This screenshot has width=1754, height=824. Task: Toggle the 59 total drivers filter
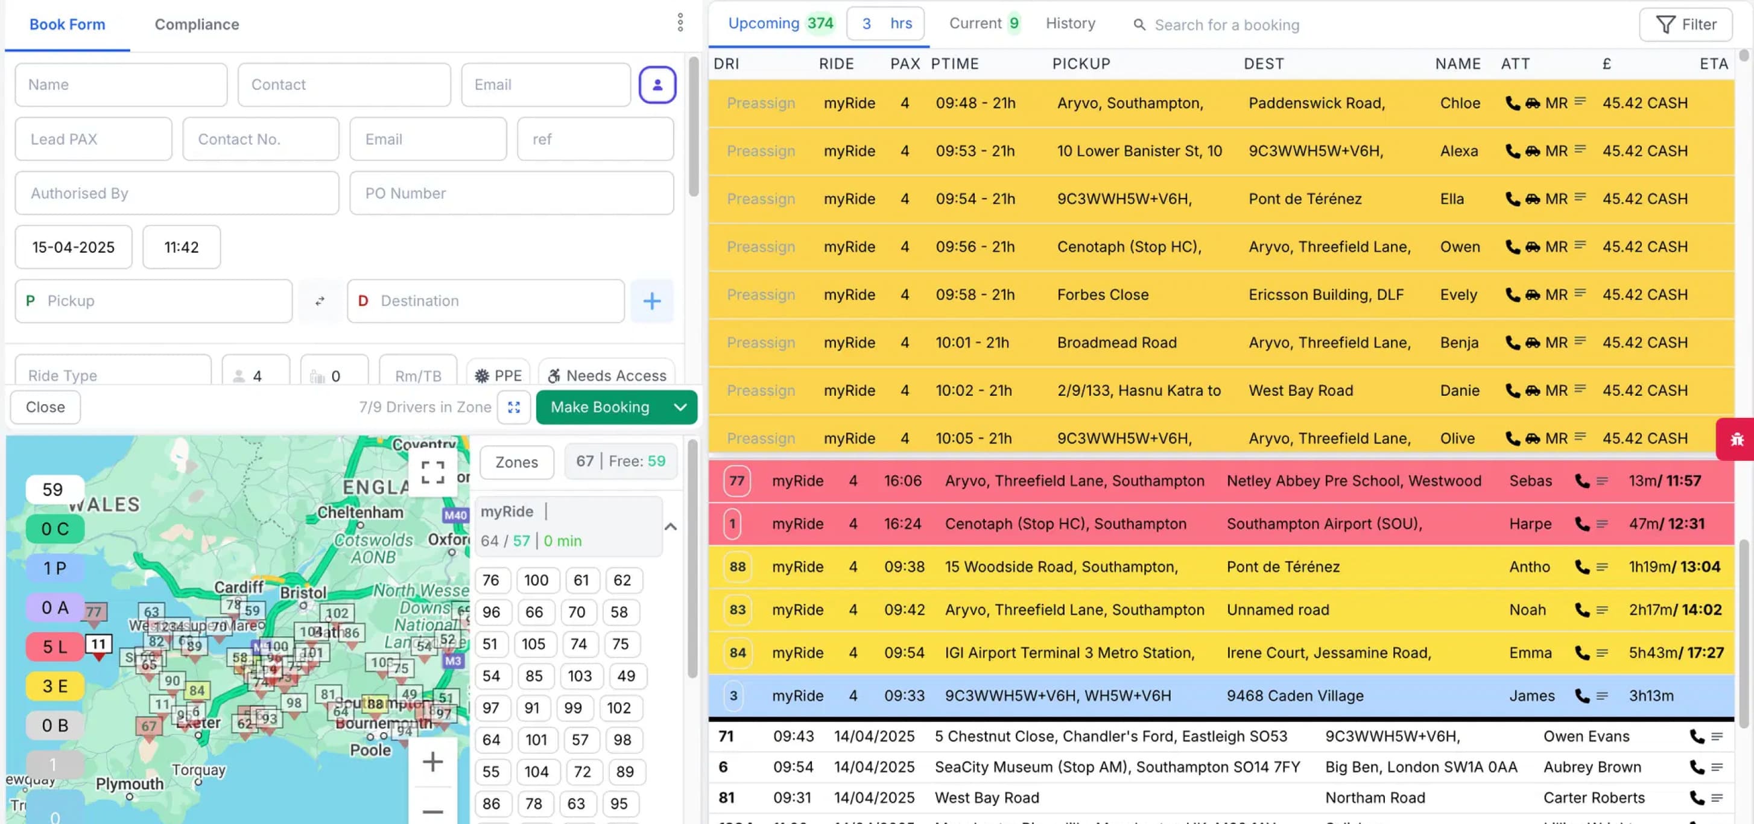point(55,490)
